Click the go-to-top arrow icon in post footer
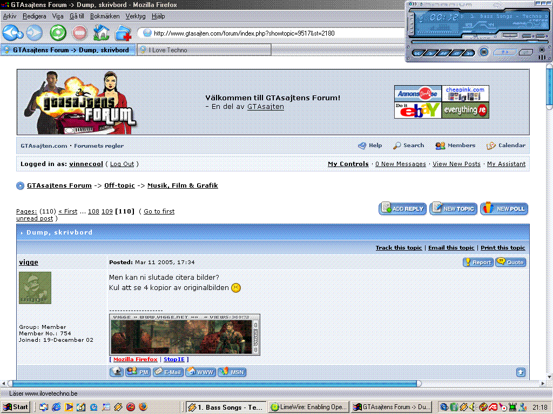Screen dimensions: 553x414 click(x=521, y=372)
